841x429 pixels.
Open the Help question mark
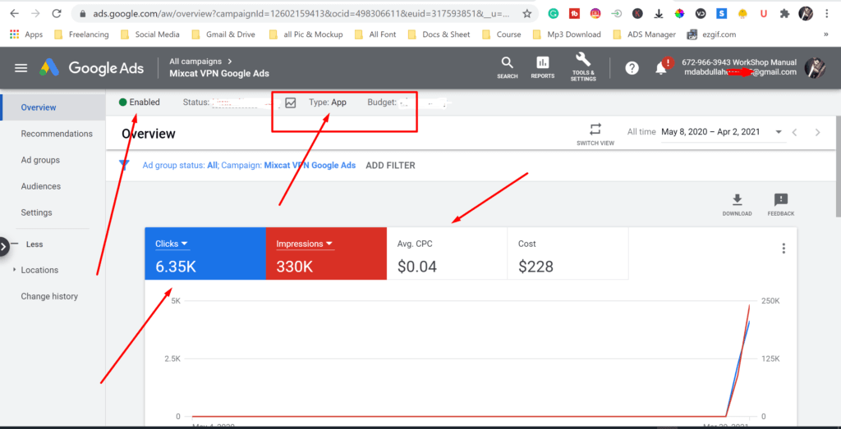pyautogui.click(x=632, y=68)
